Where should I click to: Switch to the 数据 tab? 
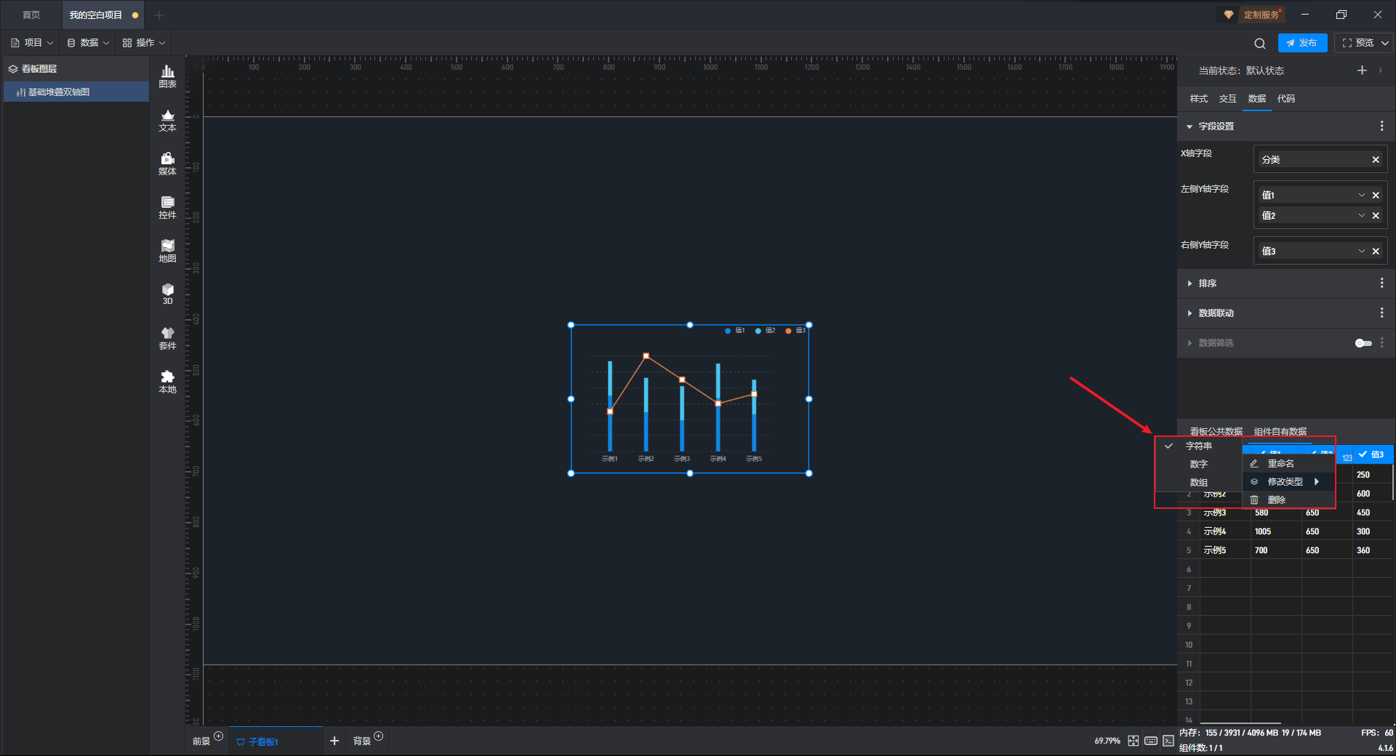pyautogui.click(x=1256, y=99)
